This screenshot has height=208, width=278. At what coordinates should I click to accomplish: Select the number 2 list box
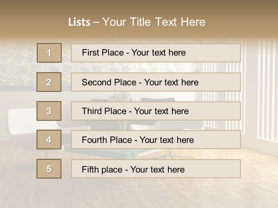click(x=49, y=82)
